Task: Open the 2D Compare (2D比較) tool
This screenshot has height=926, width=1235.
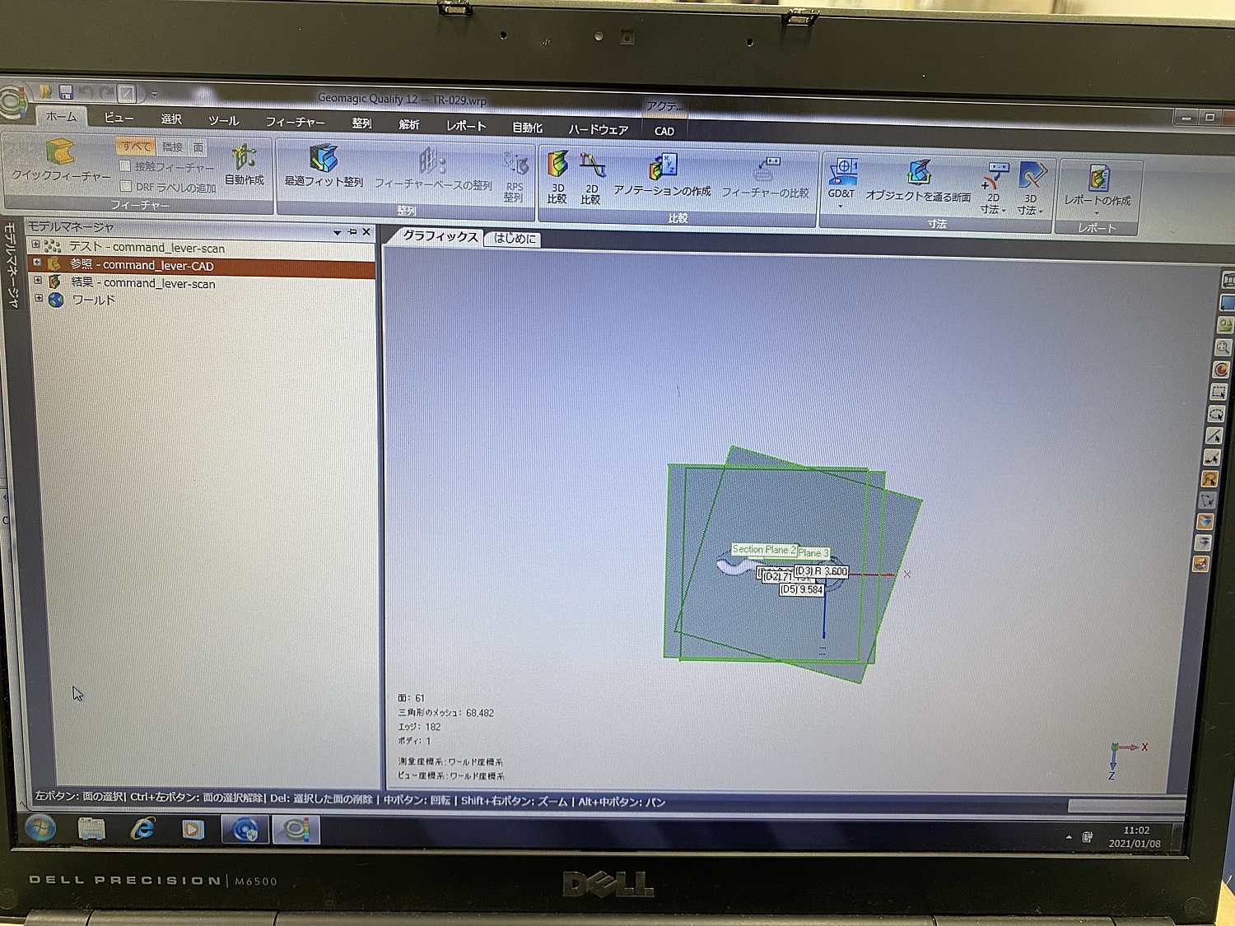Action: [x=591, y=167]
